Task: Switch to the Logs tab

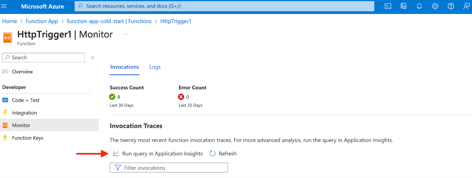Action: [x=155, y=67]
